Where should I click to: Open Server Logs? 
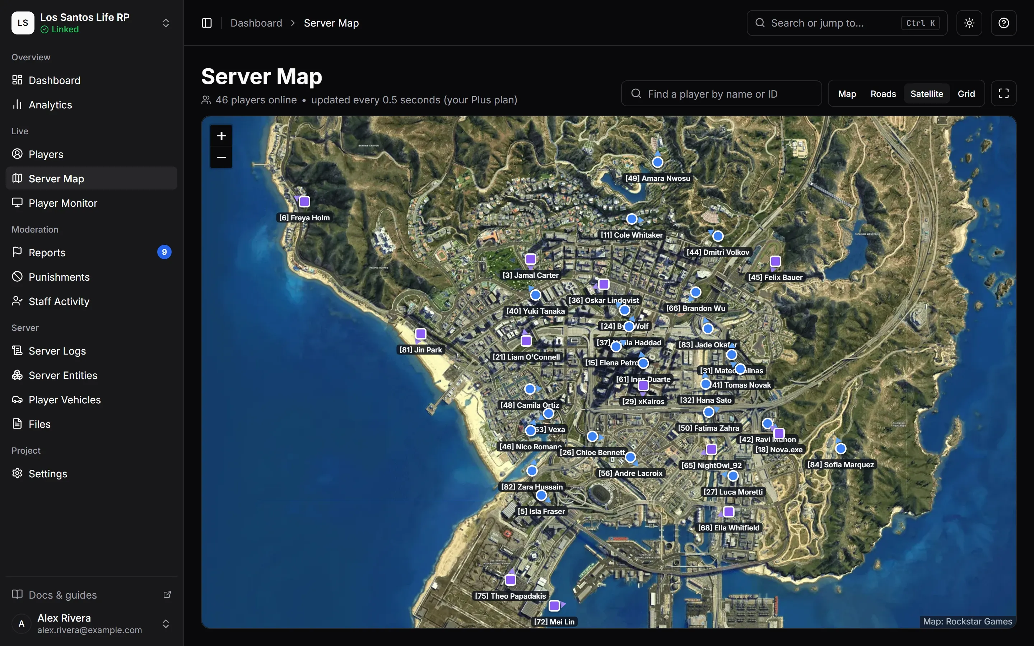click(x=92, y=351)
